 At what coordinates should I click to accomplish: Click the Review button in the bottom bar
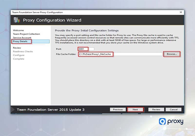(156, 110)
